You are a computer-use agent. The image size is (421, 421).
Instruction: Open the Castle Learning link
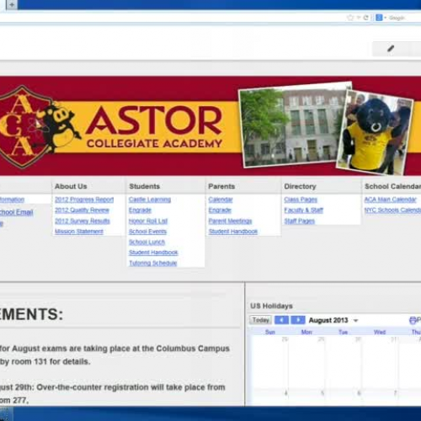pos(150,200)
